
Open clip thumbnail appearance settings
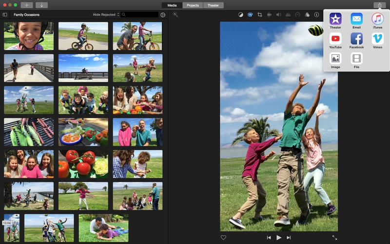[163, 15]
